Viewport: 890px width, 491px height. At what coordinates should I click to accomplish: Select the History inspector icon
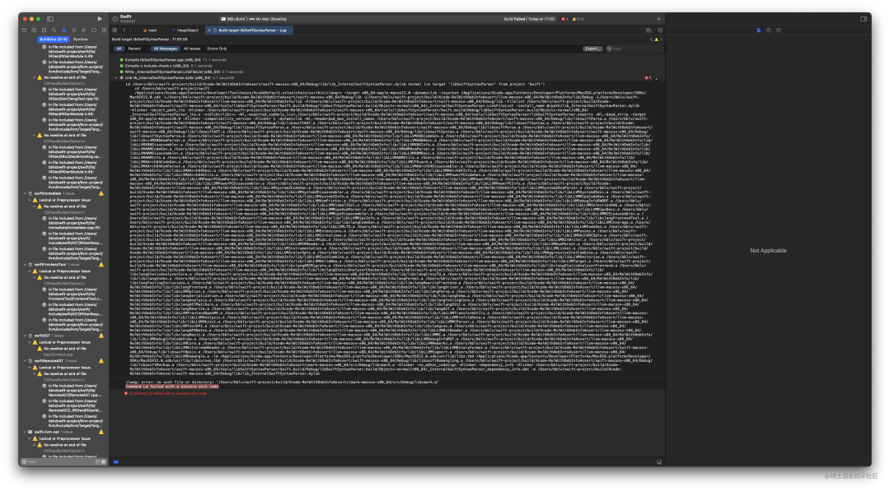click(x=769, y=30)
